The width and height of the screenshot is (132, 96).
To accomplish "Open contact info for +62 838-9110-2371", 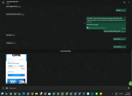I will coord(12,2).
